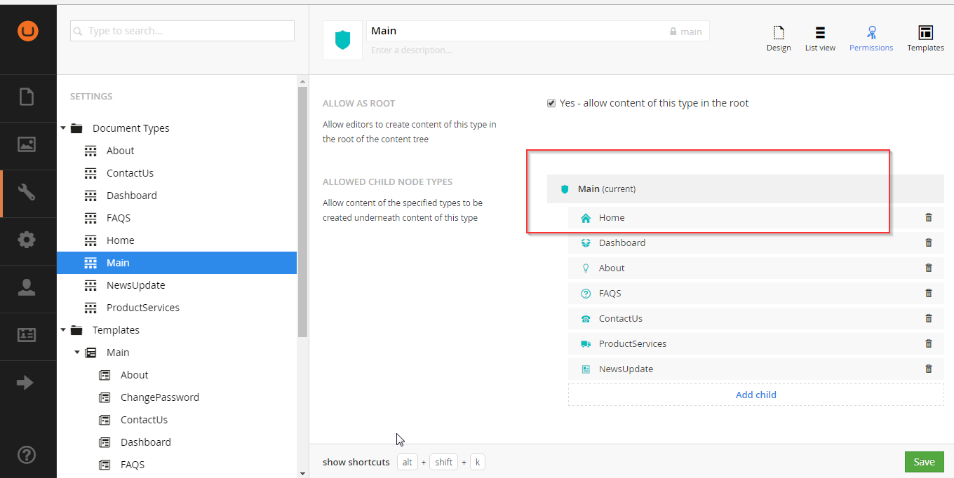Viewport: 954px width, 478px height.
Task: Click the scroll down arrow of tree scrollbar
Action: (x=302, y=473)
